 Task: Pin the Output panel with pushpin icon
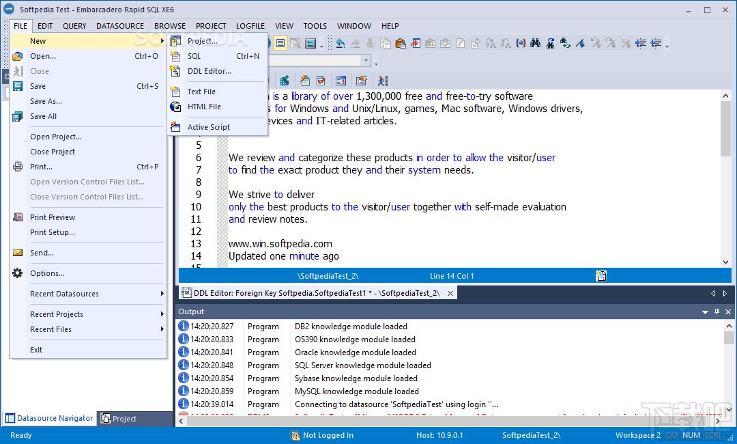click(717, 311)
